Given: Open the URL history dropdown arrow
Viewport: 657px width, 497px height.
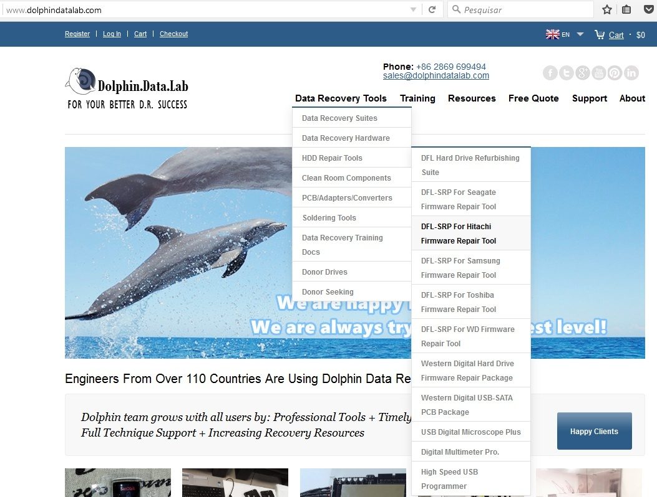Looking at the screenshot, I should coord(413,9).
